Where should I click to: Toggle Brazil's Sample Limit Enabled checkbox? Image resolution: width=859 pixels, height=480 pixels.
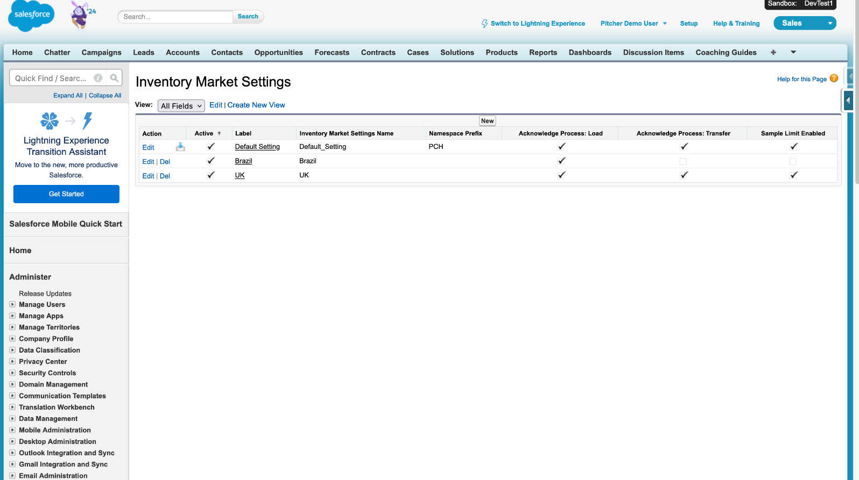793,161
